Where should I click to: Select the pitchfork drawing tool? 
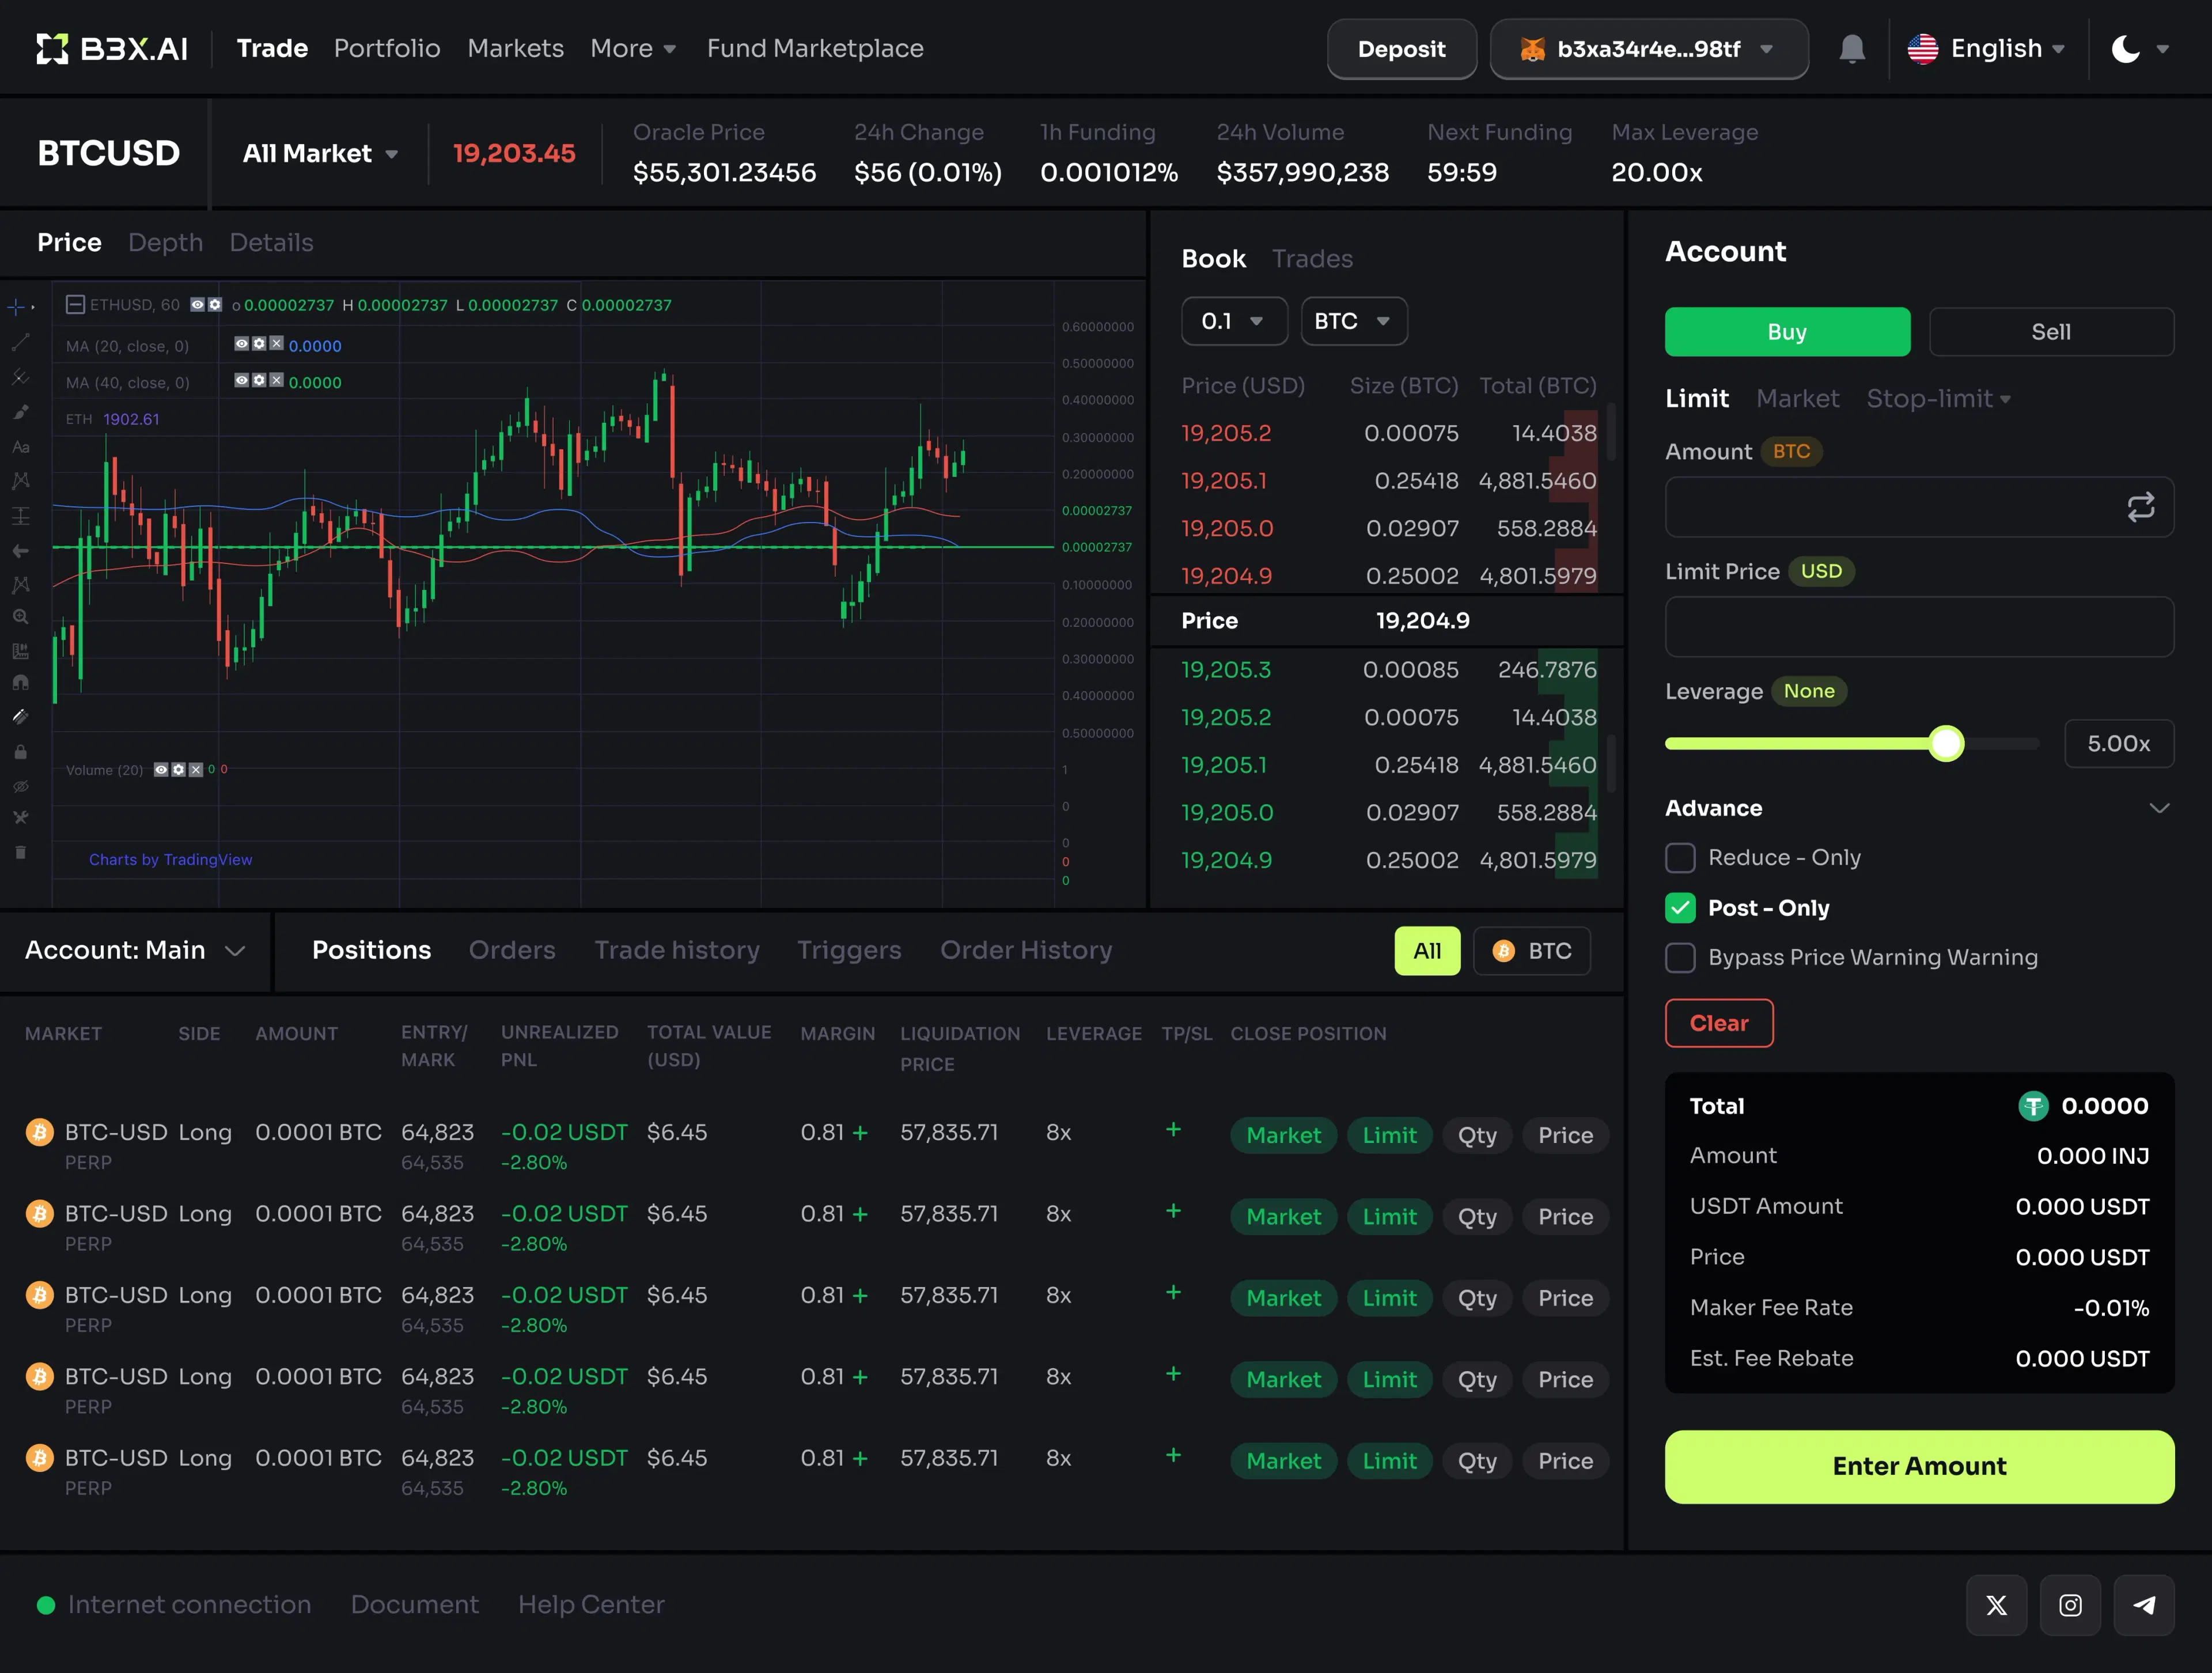(x=20, y=377)
